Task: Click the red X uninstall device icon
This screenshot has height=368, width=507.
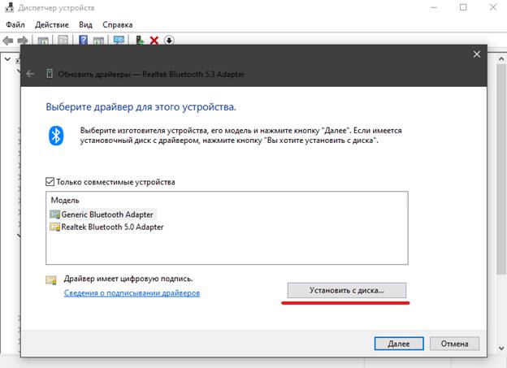Action: coord(154,40)
